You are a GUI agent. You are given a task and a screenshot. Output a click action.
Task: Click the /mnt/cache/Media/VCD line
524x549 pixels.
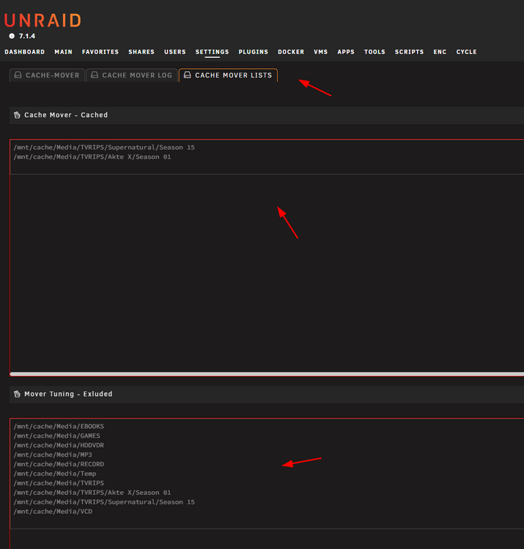tap(53, 512)
